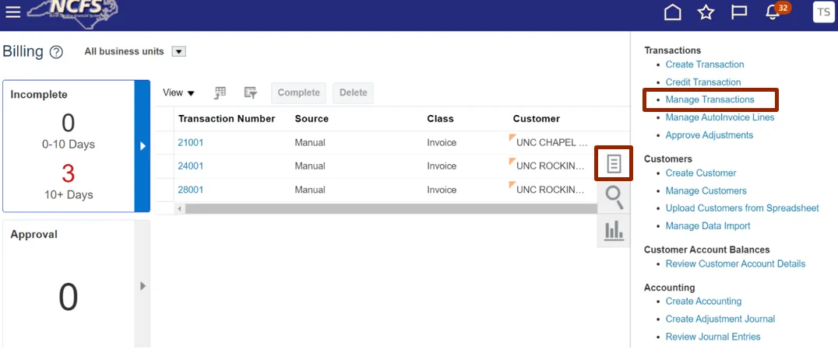The image size is (838, 356).
Task: Click the Billing help question icon
Action: click(56, 52)
